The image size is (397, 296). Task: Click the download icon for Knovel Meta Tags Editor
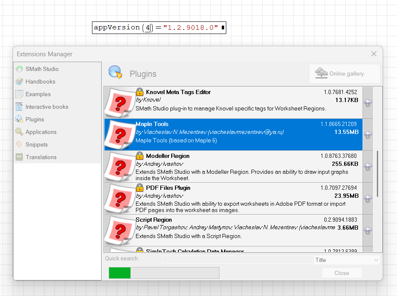pos(368,103)
